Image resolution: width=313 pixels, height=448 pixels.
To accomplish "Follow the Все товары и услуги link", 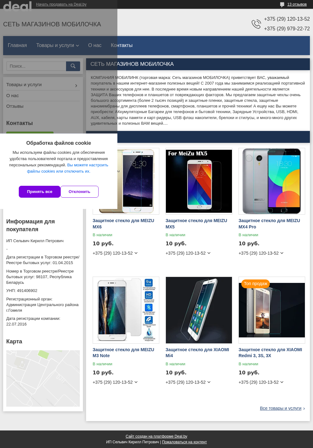I will 280,408.
